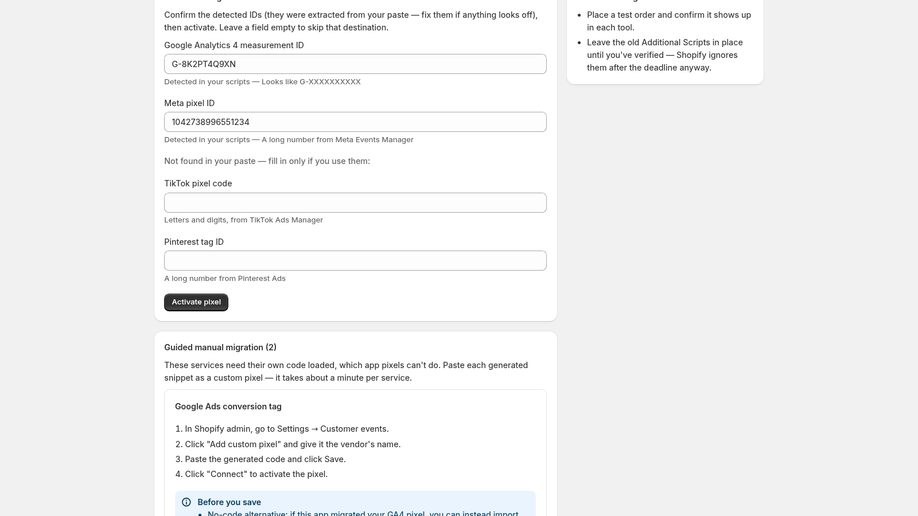The height and width of the screenshot is (516, 918).
Task: Click the Place a test order bullet
Action: coord(669,21)
